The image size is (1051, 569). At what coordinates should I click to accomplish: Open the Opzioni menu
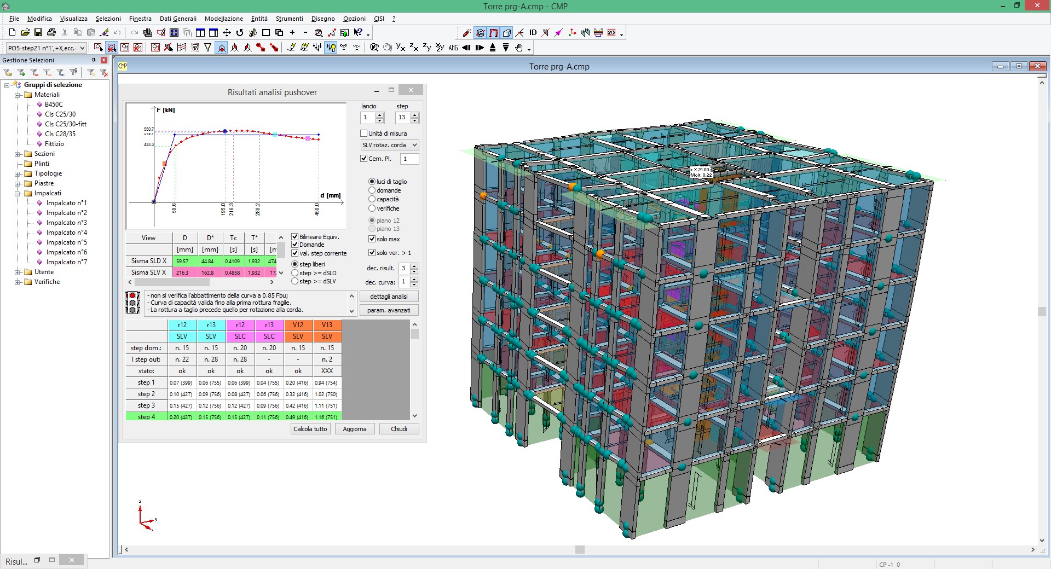[x=354, y=19]
